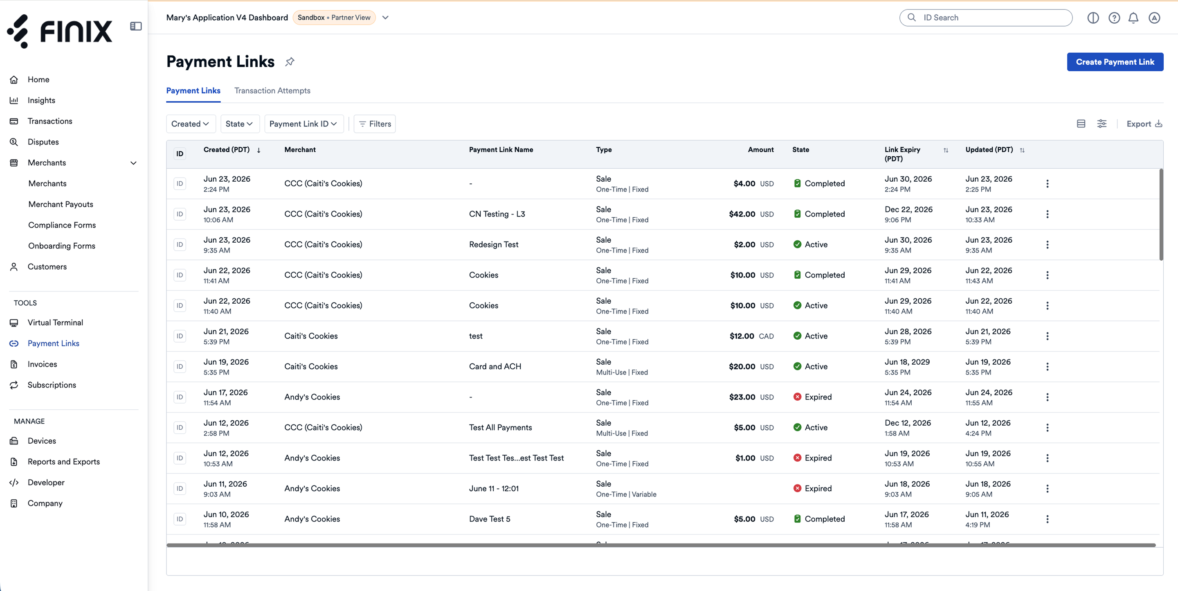This screenshot has width=1178, height=591.
Task: Open row actions for Redesign Test
Action: 1047,245
